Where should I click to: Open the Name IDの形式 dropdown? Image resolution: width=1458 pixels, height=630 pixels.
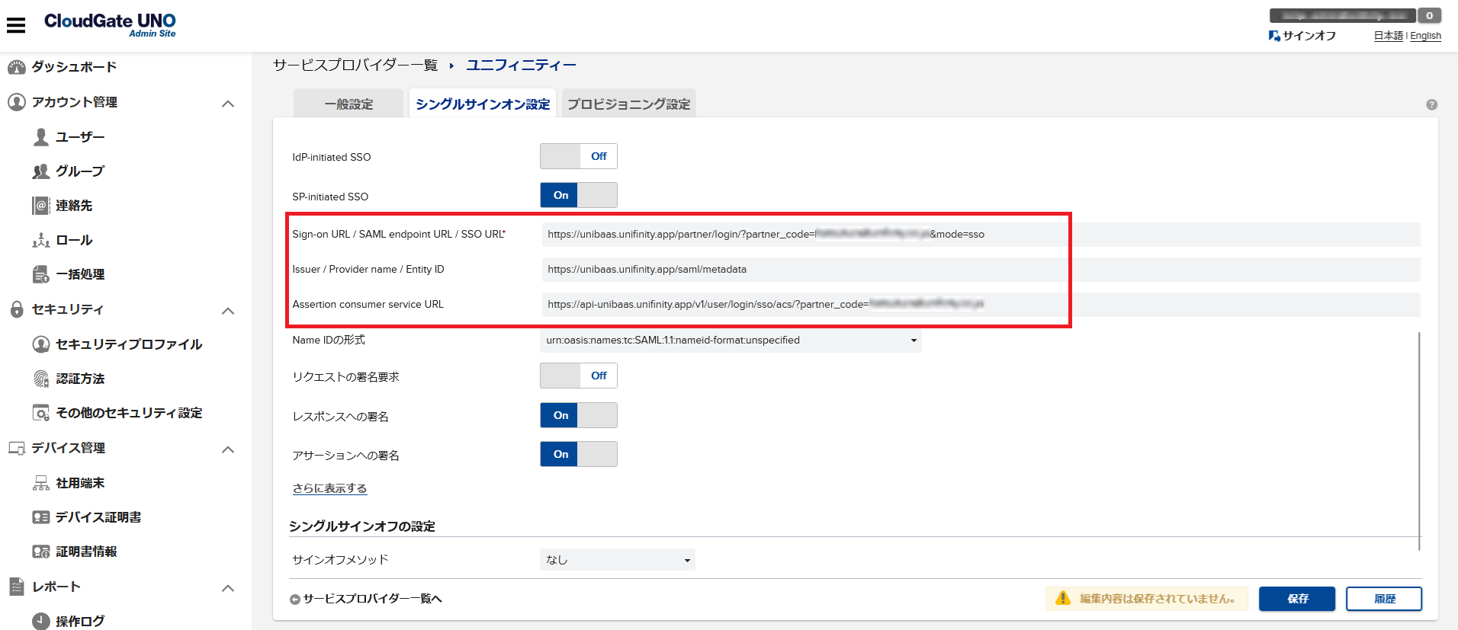[731, 341]
